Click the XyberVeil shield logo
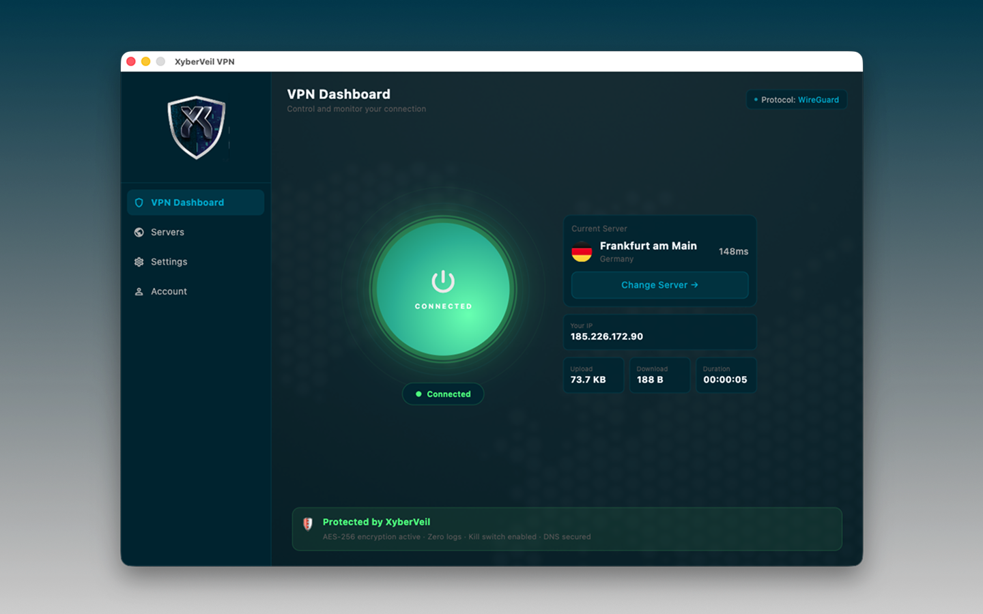 point(197,128)
